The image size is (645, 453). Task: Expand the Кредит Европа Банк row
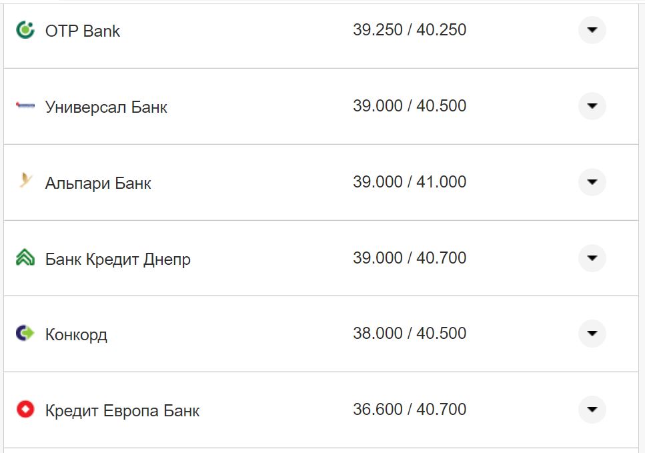[592, 410]
